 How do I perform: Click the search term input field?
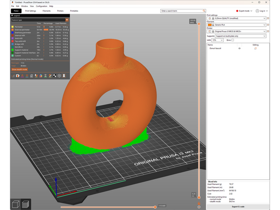(x=182, y=11)
